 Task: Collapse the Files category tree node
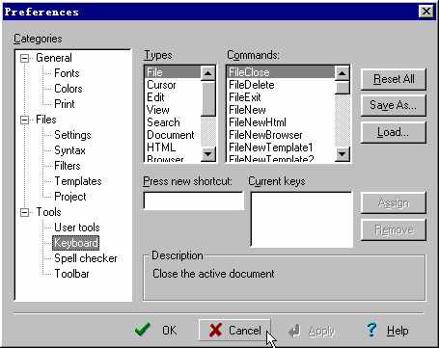coord(24,120)
